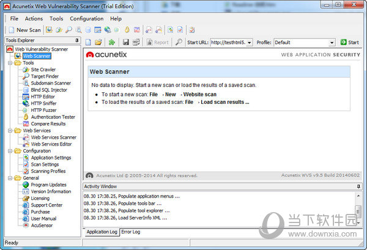
Task: Select AcuSensor in the tree
Action: [x=42, y=226]
